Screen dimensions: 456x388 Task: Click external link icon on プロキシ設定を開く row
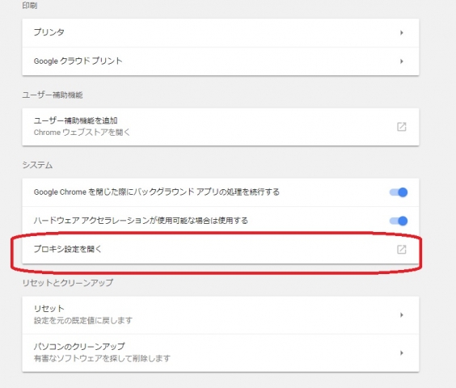401,249
